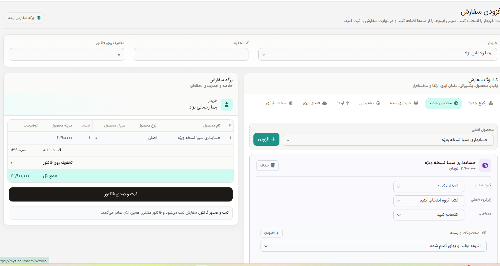Click the جمع کل total row label

click(x=50, y=176)
